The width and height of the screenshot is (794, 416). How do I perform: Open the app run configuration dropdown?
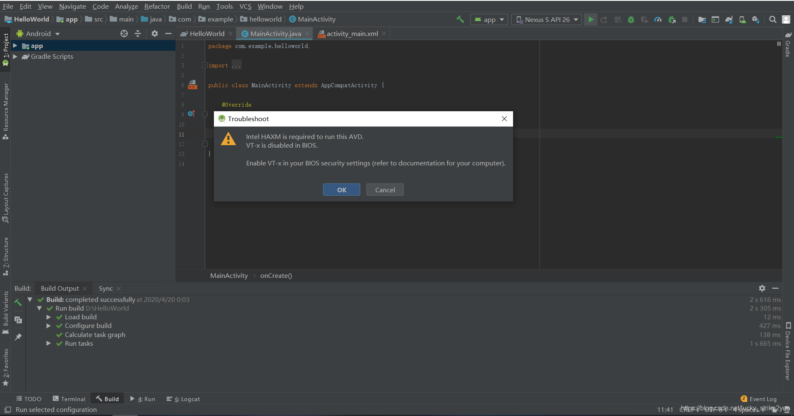click(x=489, y=19)
